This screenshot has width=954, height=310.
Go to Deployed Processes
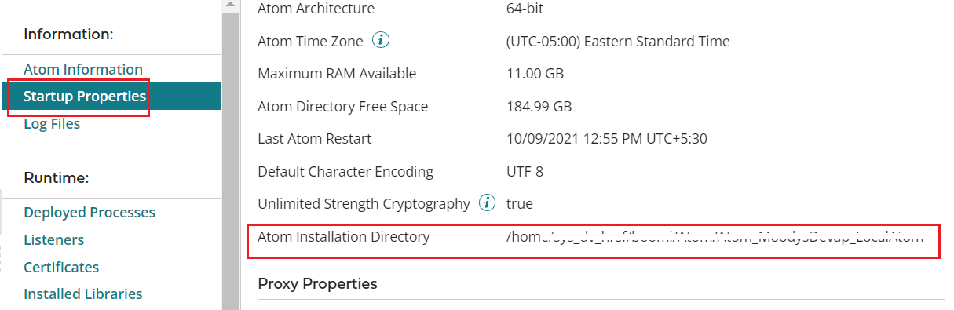coord(90,213)
